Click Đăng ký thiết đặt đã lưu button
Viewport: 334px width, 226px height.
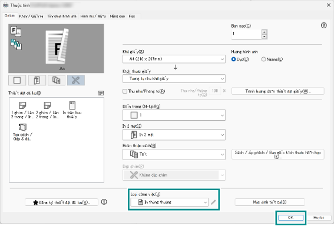[x=62, y=202]
